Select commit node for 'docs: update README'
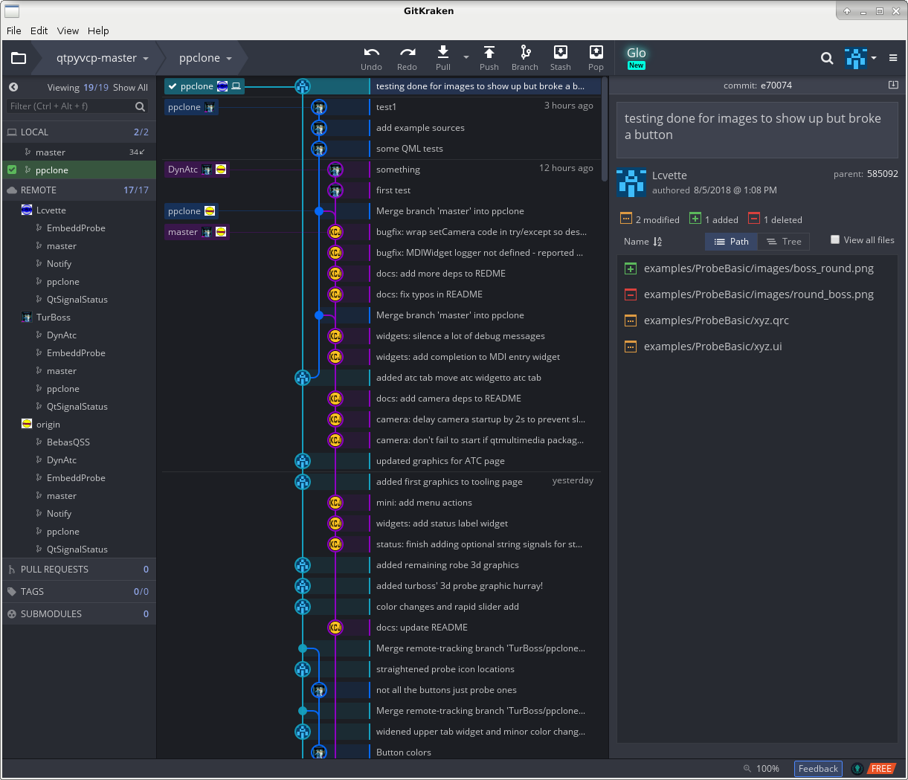This screenshot has width=908, height=780. pos(335,628)
